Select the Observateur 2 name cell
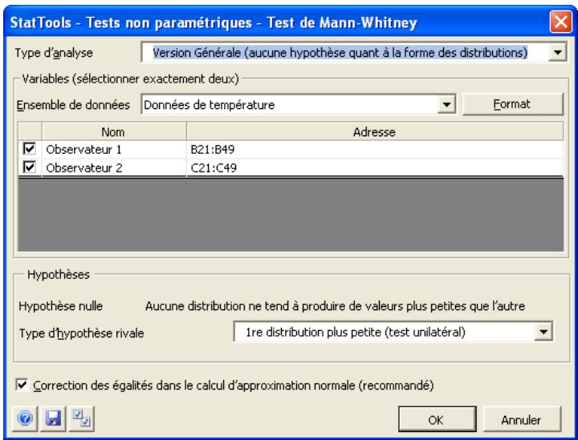The height and width of the screenshot is (440, 578). [x=114, y=168]
